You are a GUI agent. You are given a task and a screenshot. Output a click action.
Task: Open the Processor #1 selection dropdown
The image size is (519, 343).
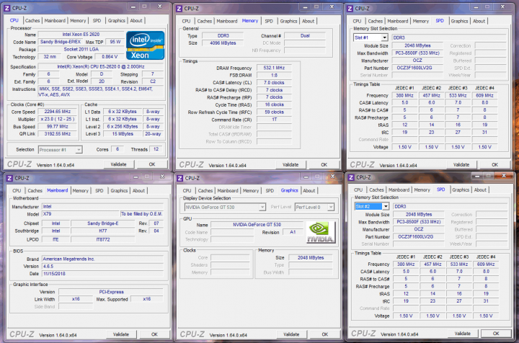point(79,150)
